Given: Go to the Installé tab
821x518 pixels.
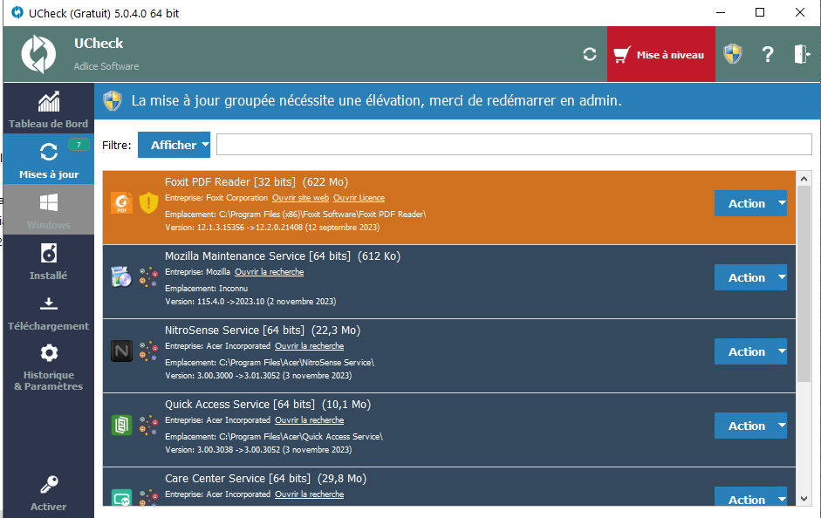Looking at the screenshot, I should (49, 260).
